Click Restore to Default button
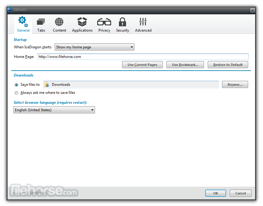This screenshot has height=206, width=263. click(228, 65)
